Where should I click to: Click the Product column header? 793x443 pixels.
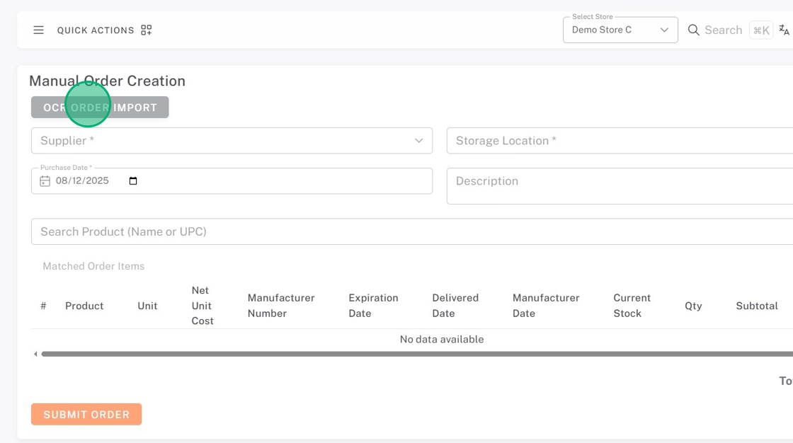coord(84,306)
